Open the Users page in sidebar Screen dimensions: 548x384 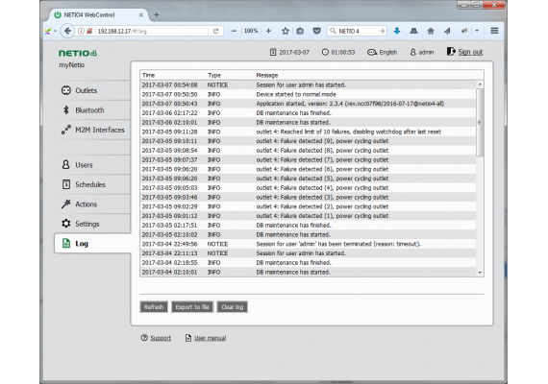(x=92, y=165)
